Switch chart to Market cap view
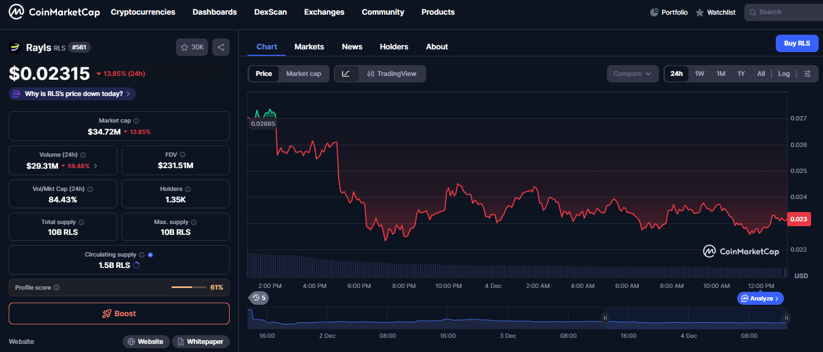 (303, 74)
